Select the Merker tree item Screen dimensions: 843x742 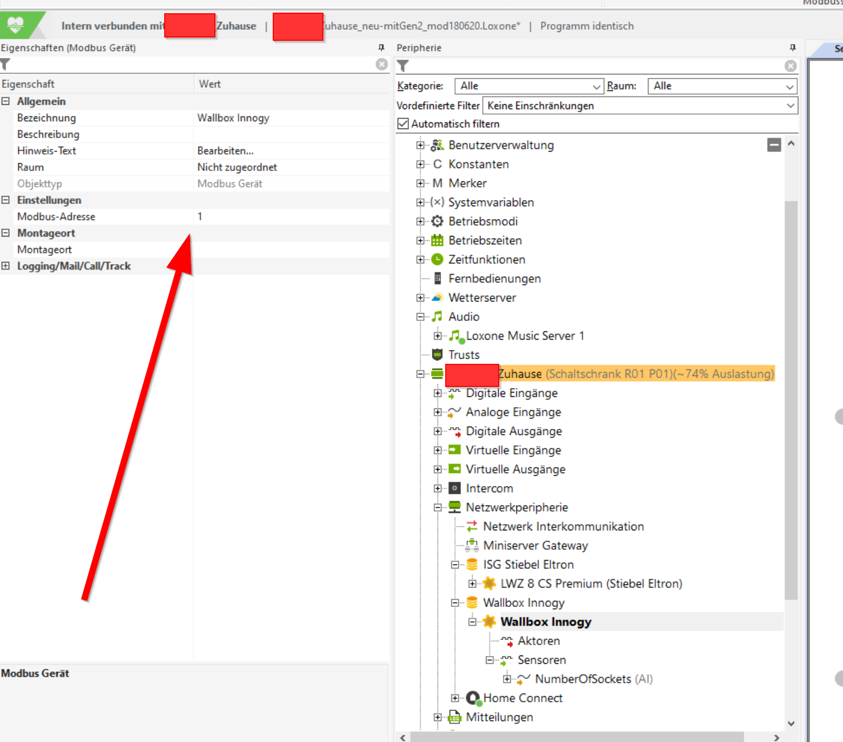(467, 183)
